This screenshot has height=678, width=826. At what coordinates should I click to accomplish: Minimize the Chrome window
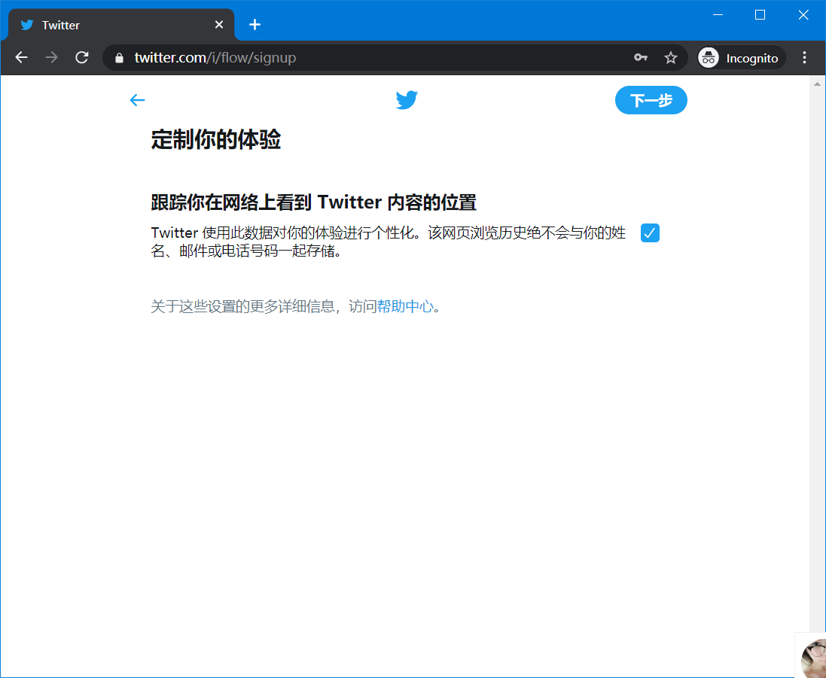[x=718, y=15]
